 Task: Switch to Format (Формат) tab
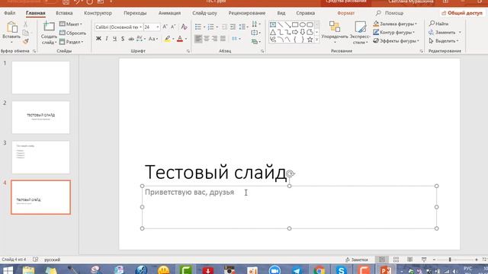345,13
